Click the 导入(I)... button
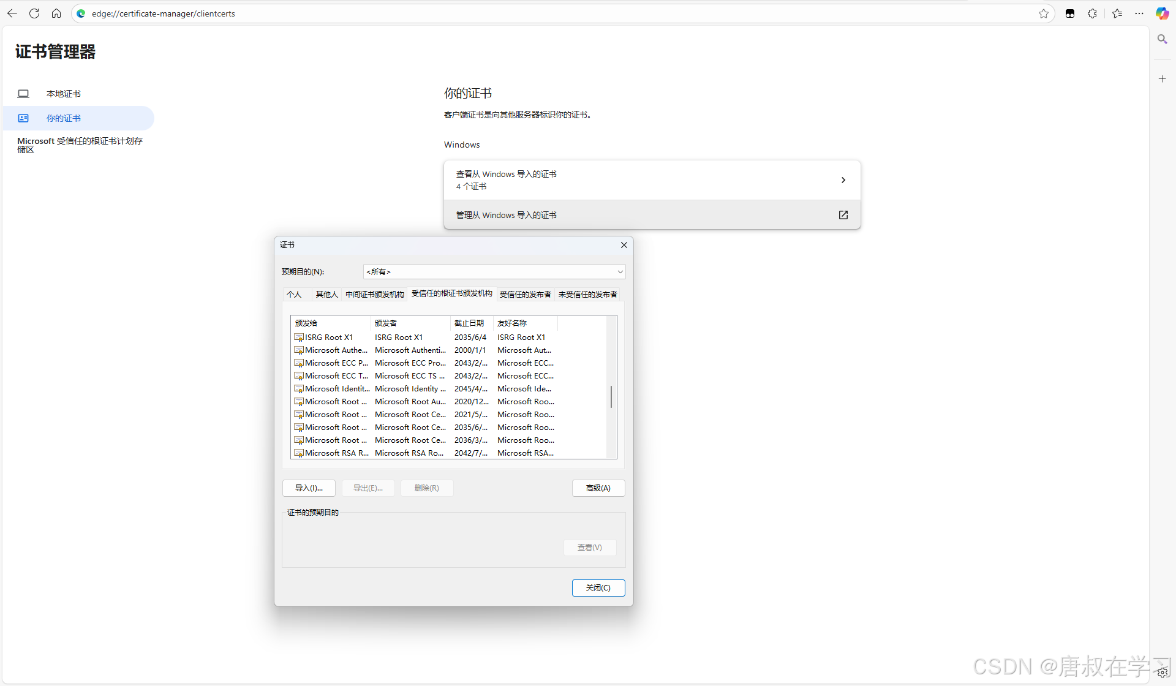The width and height of the screenshot is (1176, 686). [309, 488]
